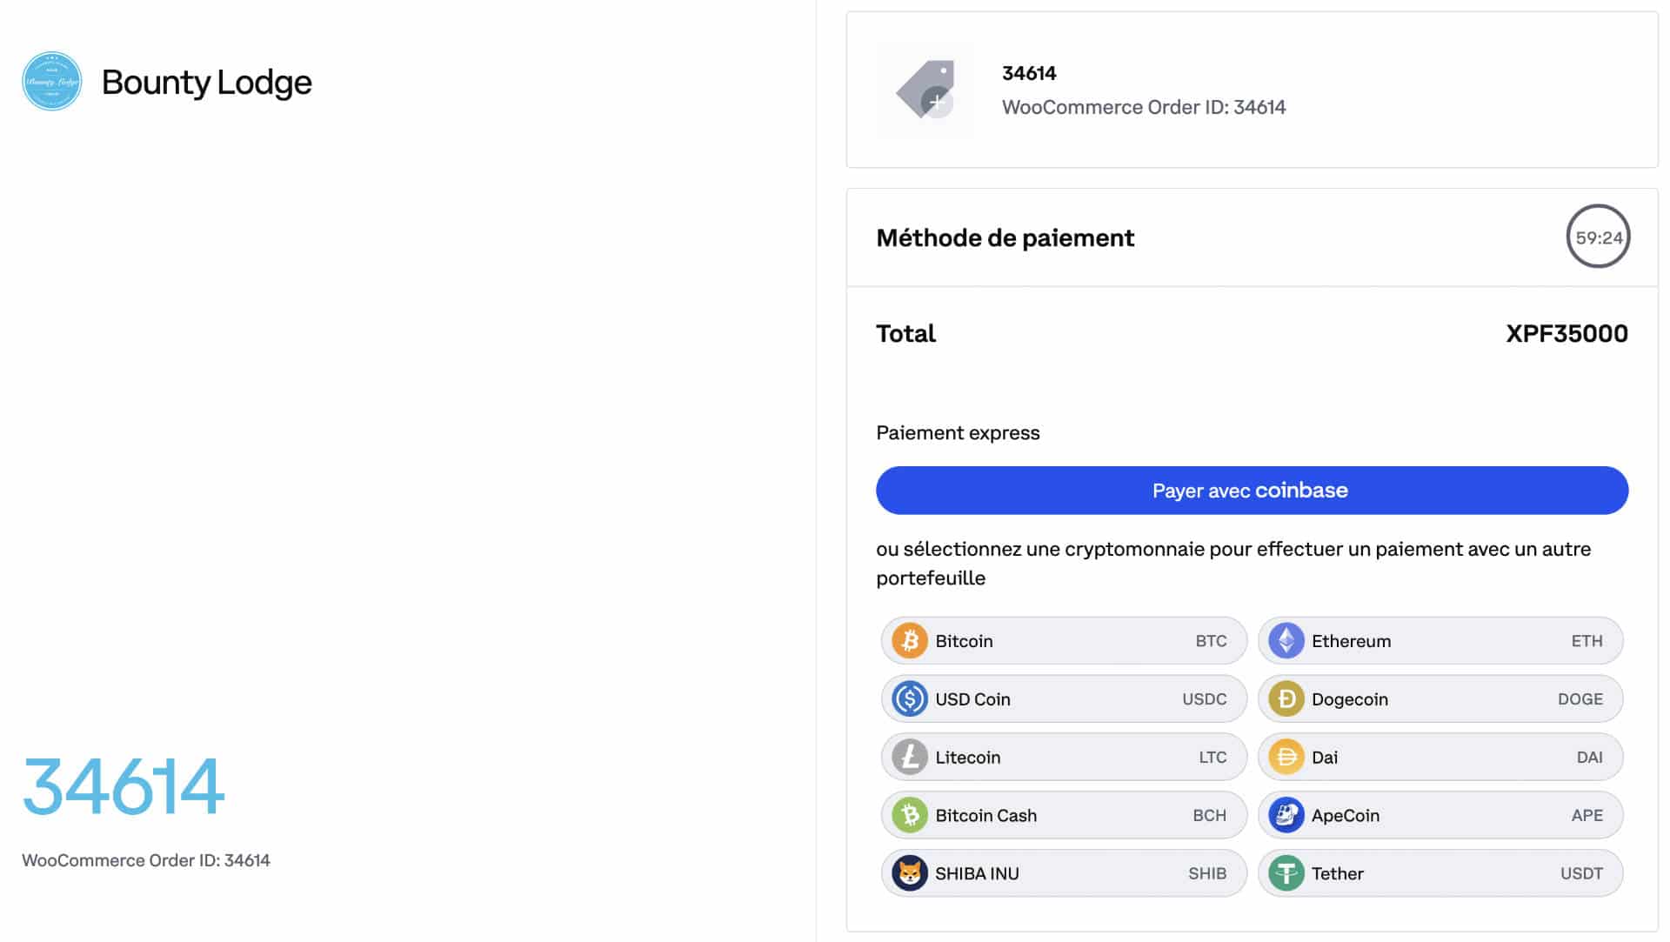Click the order tag icon

click(926, 90)
